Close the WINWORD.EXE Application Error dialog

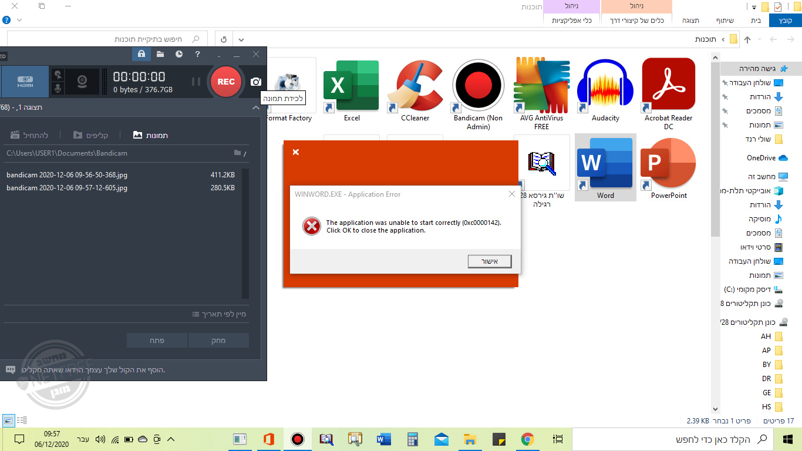[512, 194]
